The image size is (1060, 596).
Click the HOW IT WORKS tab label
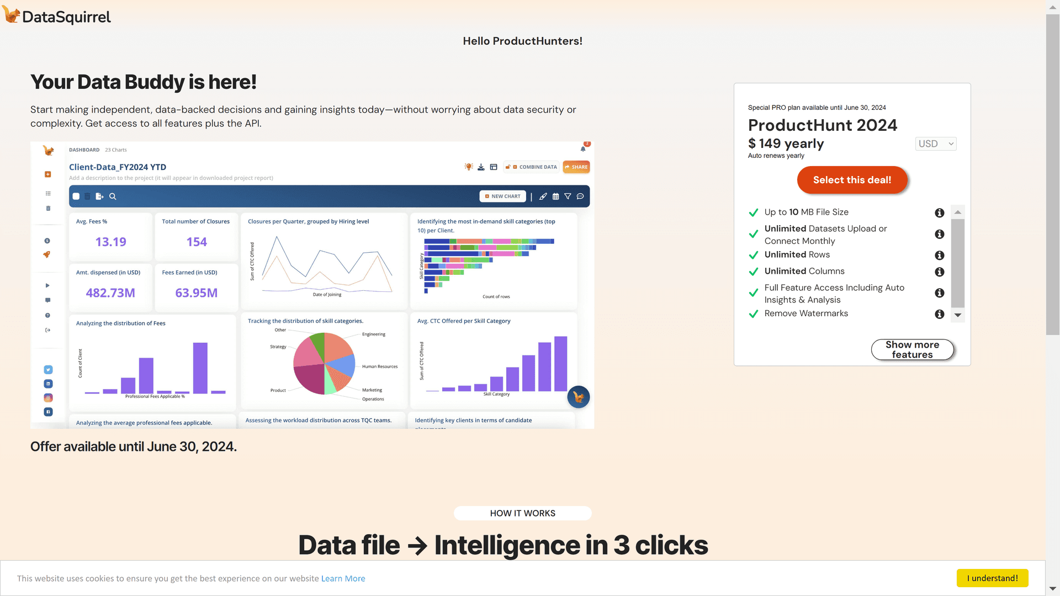pyautogui.click(x=522, y=513)
